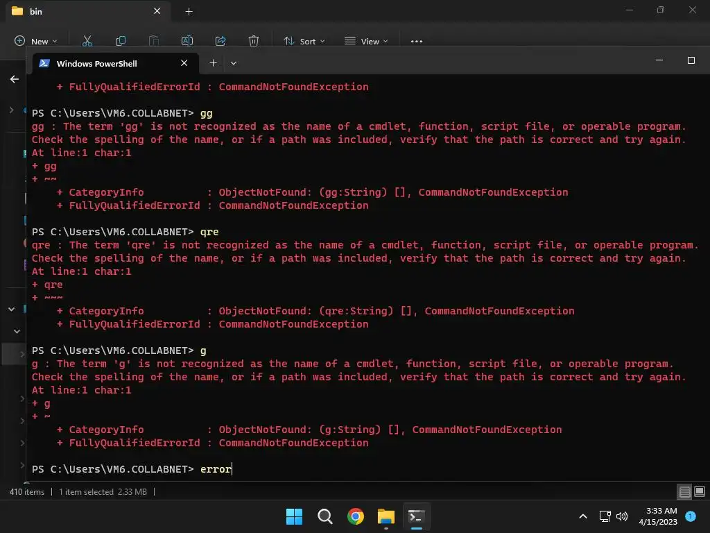Click the Cut icon in File Explorer toolbar
The height and width of the screenshot is (533, 710).
[87, 41]
